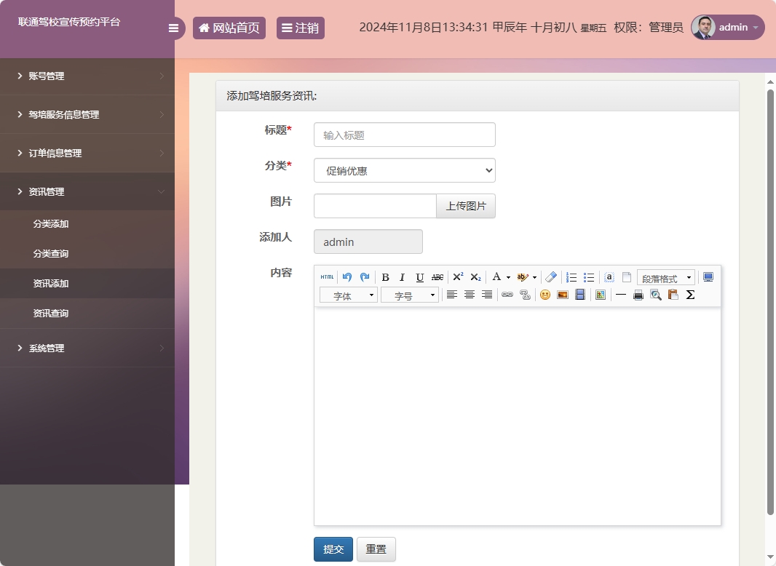The image size is (776, 566).
Task: Toggle fullscreen mode of the editor
Action: point(707,277)
